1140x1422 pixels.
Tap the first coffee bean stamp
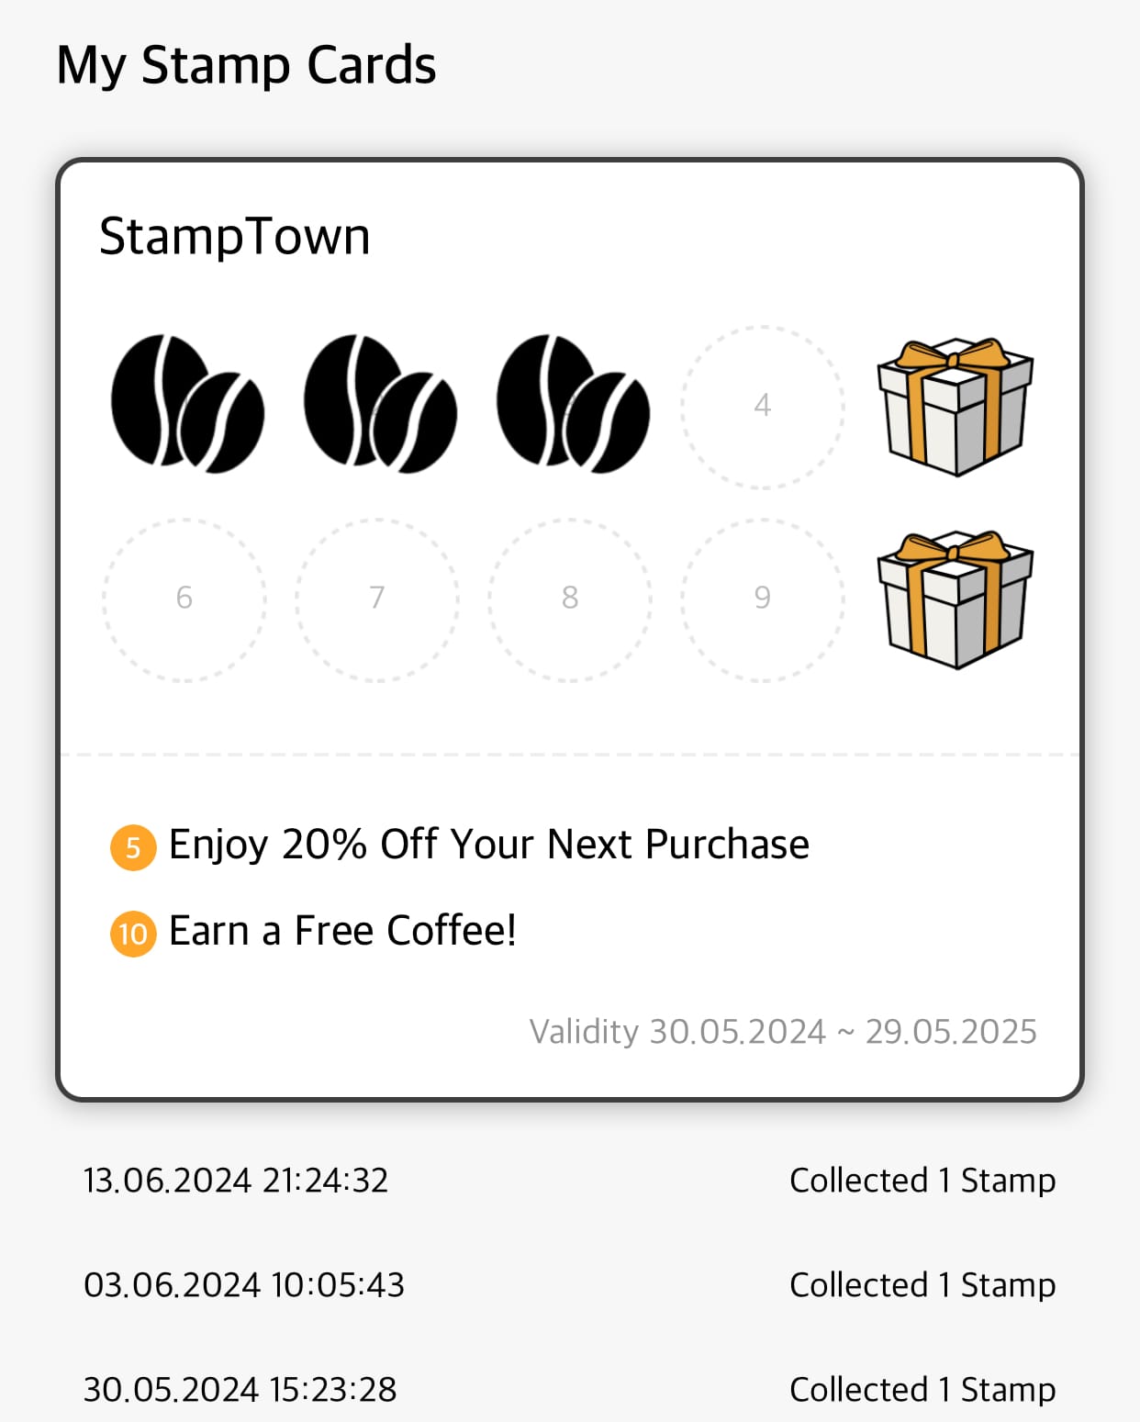pos(186,404)
